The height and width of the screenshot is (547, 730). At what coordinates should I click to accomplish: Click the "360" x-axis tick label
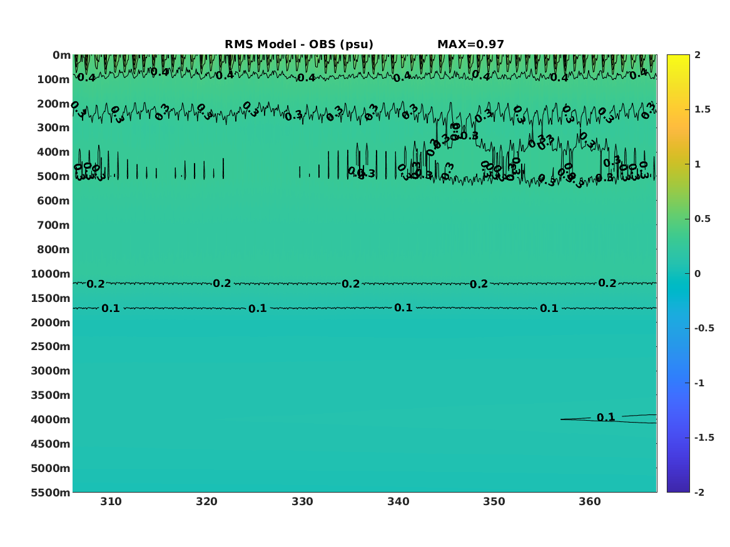(x=590, y=502)
